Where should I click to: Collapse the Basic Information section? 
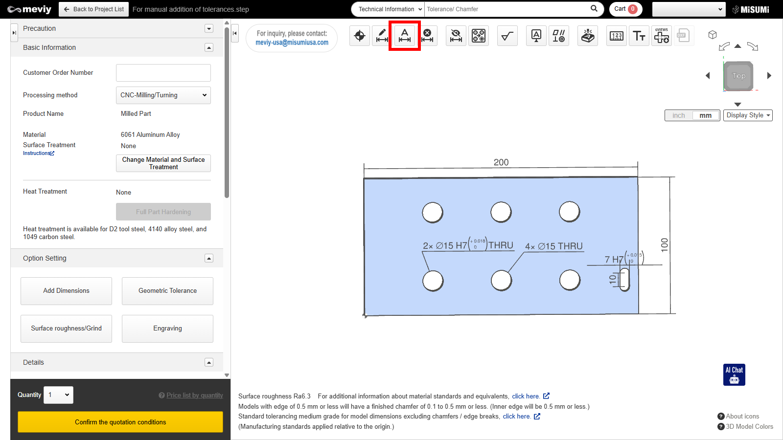[209, 47]
